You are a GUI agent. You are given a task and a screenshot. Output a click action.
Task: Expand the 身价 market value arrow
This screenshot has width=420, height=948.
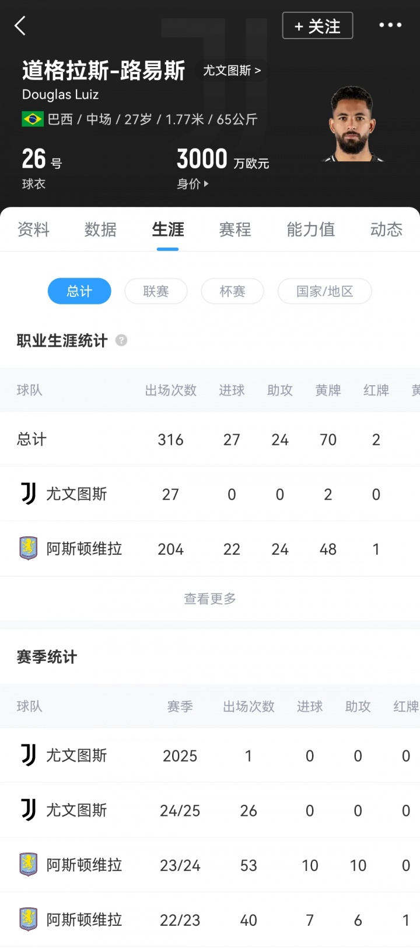tap(205, 184)
